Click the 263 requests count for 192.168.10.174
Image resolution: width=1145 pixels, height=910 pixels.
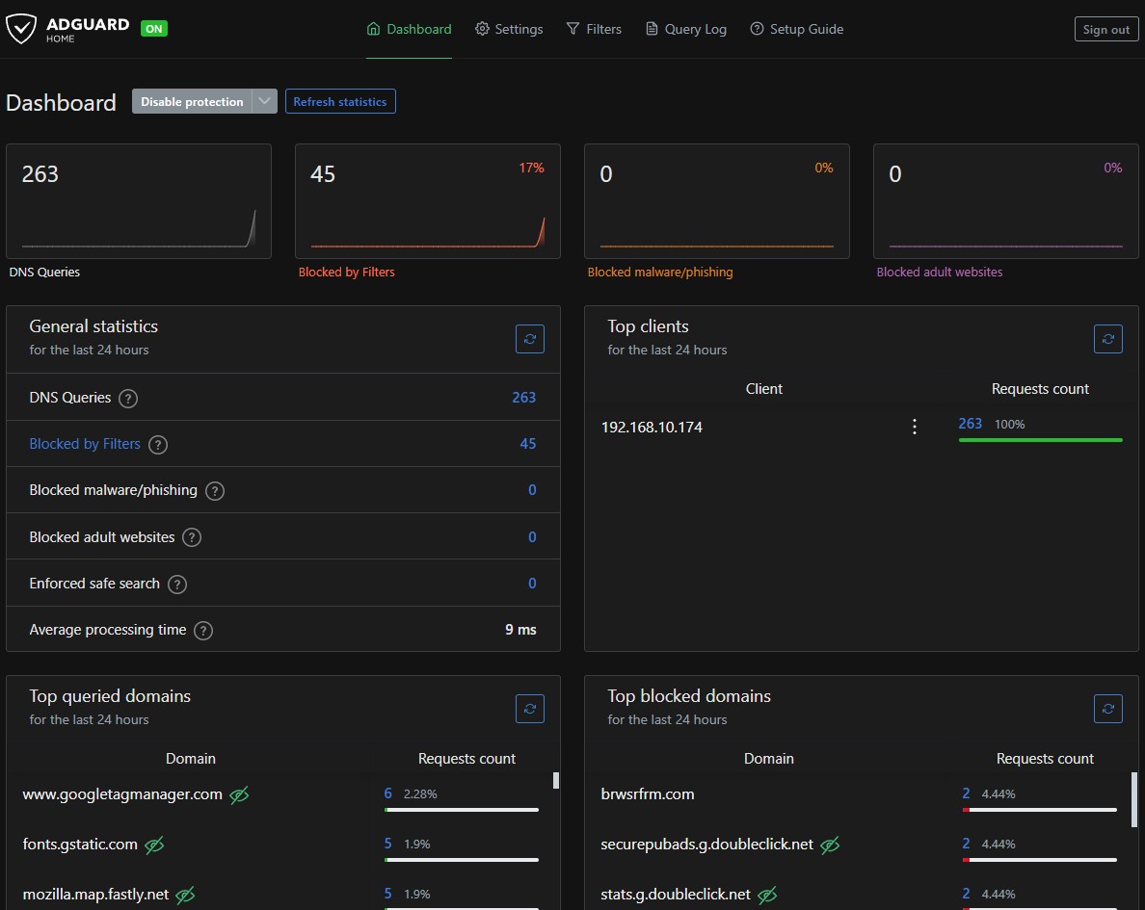pyautogui.click(x=970, y=424)
